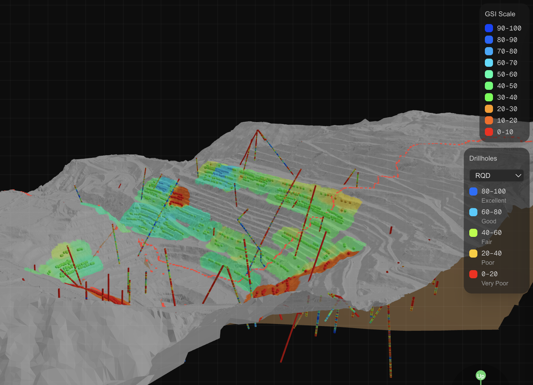Click the 40-60 Fair RQD swatch
533x385 pixels.
point(473,233)
